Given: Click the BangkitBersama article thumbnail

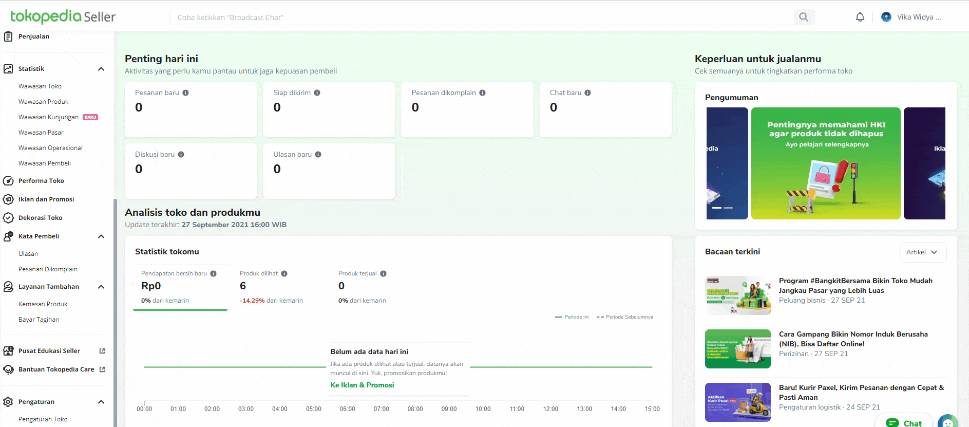Looking at the screenshot, I should click(x=738, y=295).
